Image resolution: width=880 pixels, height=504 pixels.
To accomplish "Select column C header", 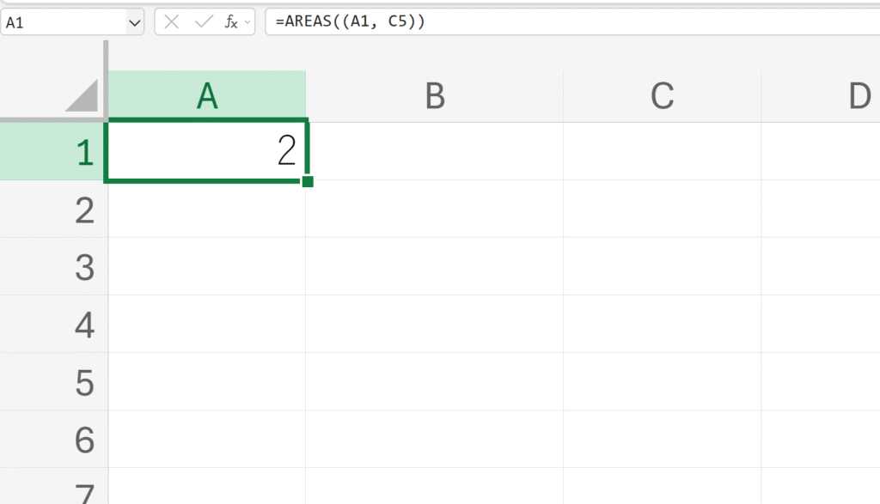I will (662, 96).
